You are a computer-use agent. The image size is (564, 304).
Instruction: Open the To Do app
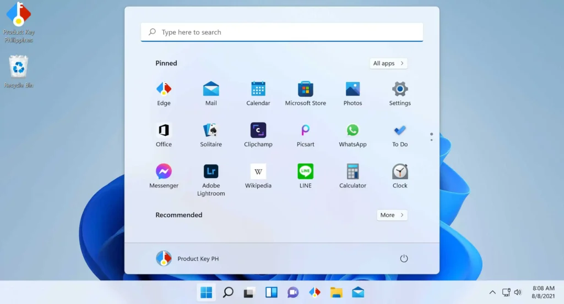coord(400,135)
